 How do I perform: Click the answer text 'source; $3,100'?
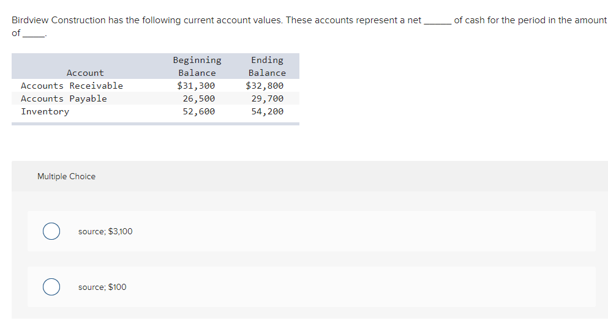105,232
